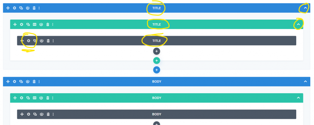Screen dimensions: 314x125
Task: Open settings of dark BODY module
Action: point(29,114)
